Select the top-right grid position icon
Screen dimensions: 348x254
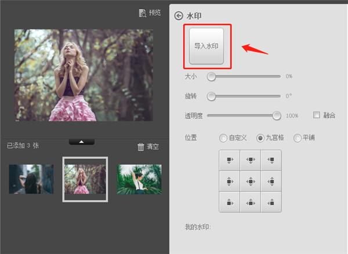point(270,159)
